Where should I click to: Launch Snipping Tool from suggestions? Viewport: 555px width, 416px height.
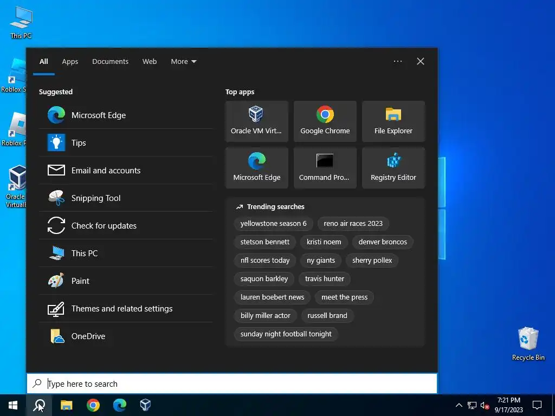(x=126, y=198)
